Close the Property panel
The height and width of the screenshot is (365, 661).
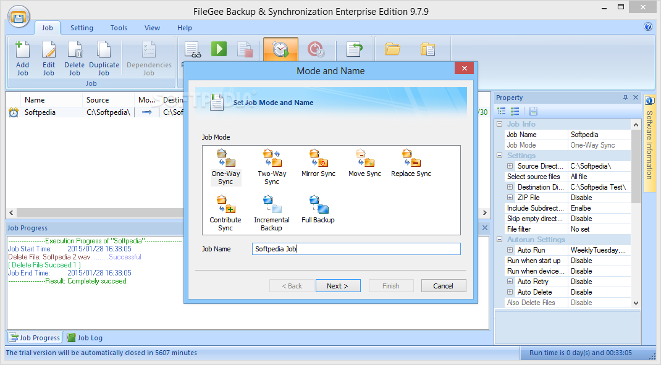(636, 98)
